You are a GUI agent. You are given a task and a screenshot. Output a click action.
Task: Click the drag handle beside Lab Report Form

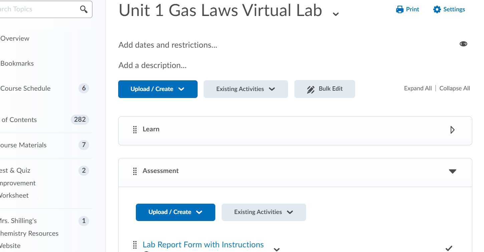(135, 245)
